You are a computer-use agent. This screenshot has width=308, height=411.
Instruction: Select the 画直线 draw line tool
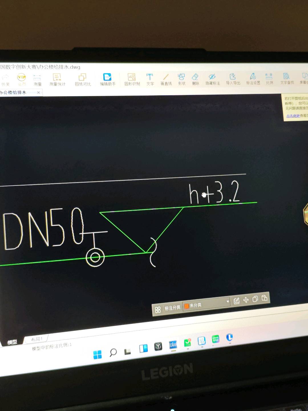166,79
